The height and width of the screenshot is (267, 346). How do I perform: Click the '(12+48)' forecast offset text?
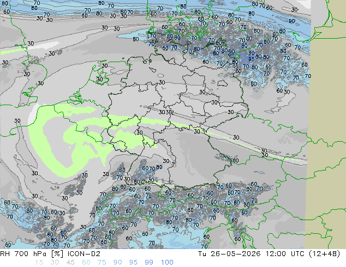325,254
